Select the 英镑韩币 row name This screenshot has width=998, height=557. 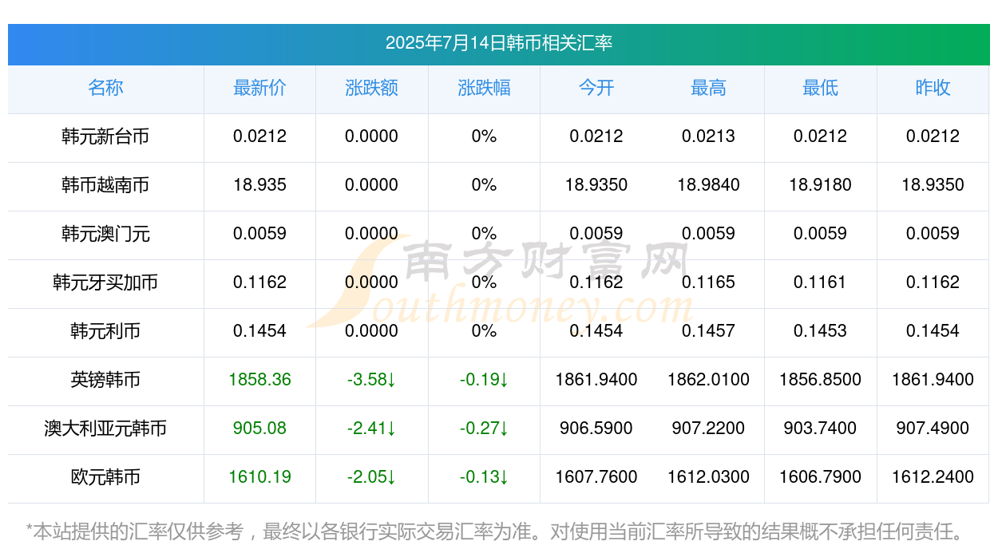[105, 380]
